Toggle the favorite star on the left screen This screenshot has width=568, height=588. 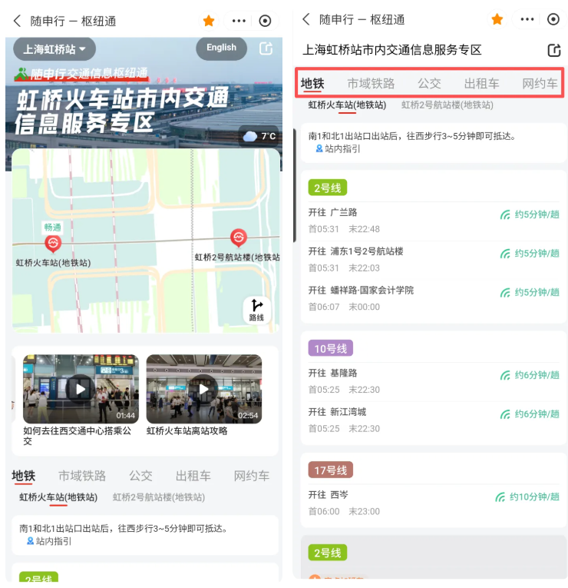point(208,21)
